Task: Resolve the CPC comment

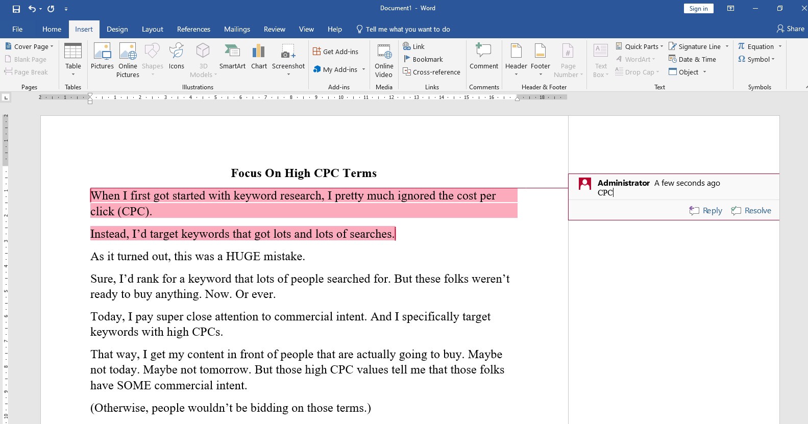Action: [x=751, y=211]
